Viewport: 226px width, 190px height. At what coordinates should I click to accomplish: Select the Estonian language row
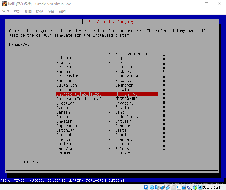click(x=107, y=130)
